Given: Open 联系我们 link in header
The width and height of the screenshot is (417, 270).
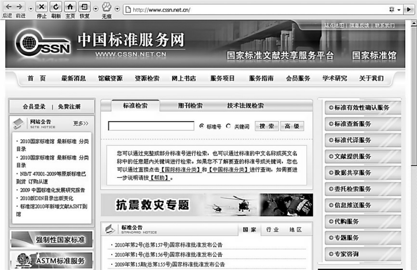Looking at the screenshot, I should [x=384, y=26].
